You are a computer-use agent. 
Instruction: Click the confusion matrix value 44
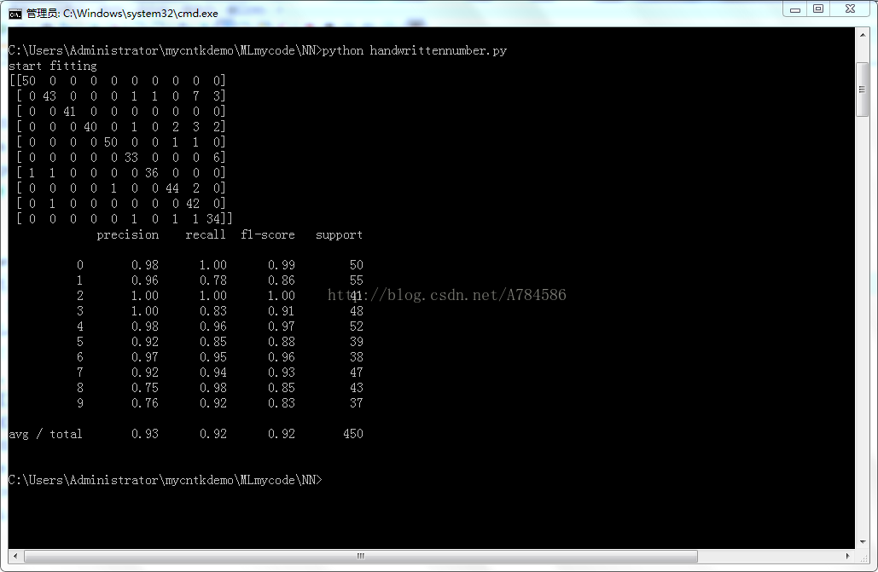tap(172, 188)
